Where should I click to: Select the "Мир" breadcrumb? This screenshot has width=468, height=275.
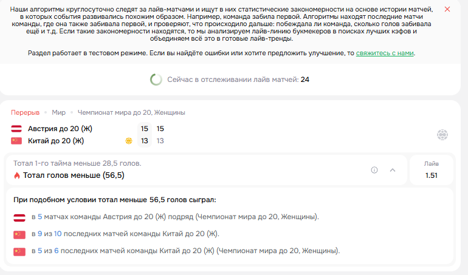point(58,112)
